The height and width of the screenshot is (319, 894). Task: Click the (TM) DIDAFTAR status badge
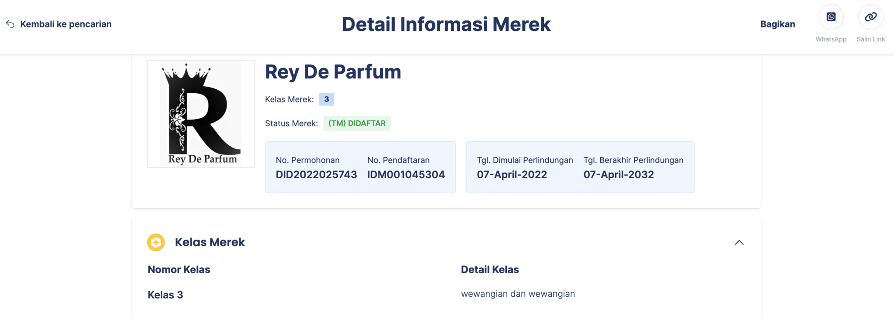tap(357, 123)
